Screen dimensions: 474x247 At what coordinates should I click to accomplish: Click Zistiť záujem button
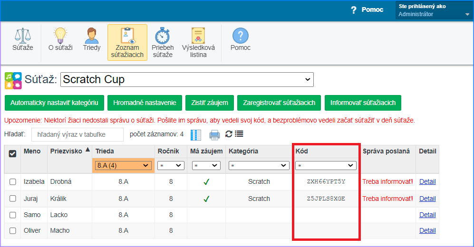click(x=210, y=103)
